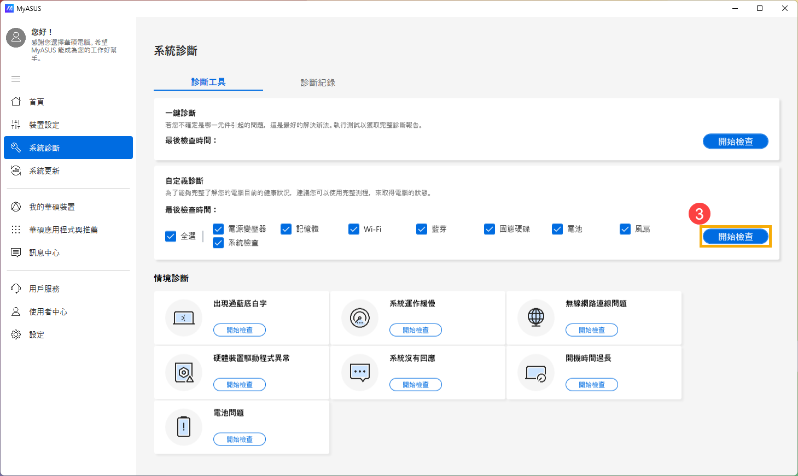Start the 自定義診斷 check with 開始檢查

pyautogui.click(x=736, y=237)
